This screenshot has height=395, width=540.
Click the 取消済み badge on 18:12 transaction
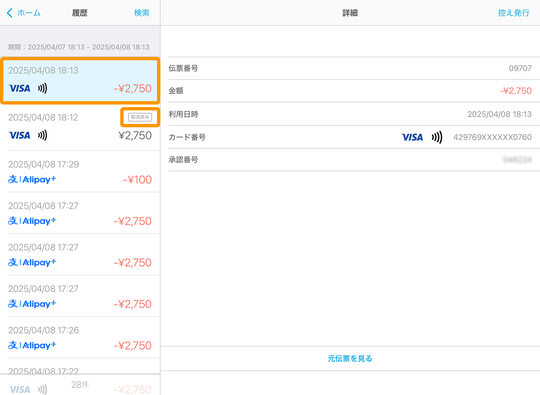pos(140,117)
